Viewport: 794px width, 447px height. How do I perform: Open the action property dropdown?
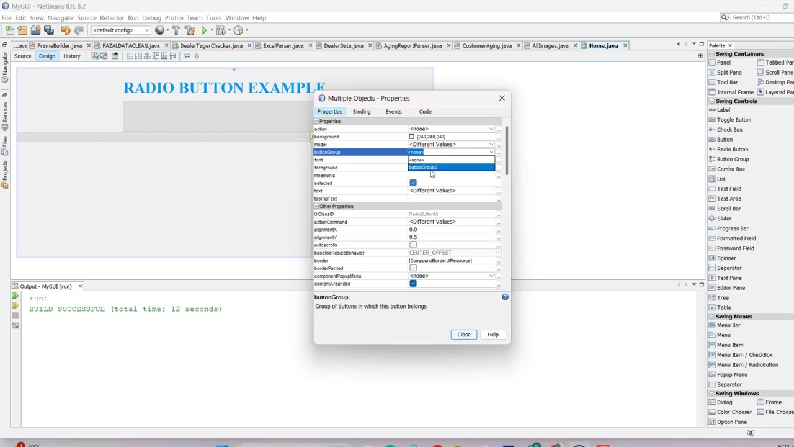click(491, 129)
